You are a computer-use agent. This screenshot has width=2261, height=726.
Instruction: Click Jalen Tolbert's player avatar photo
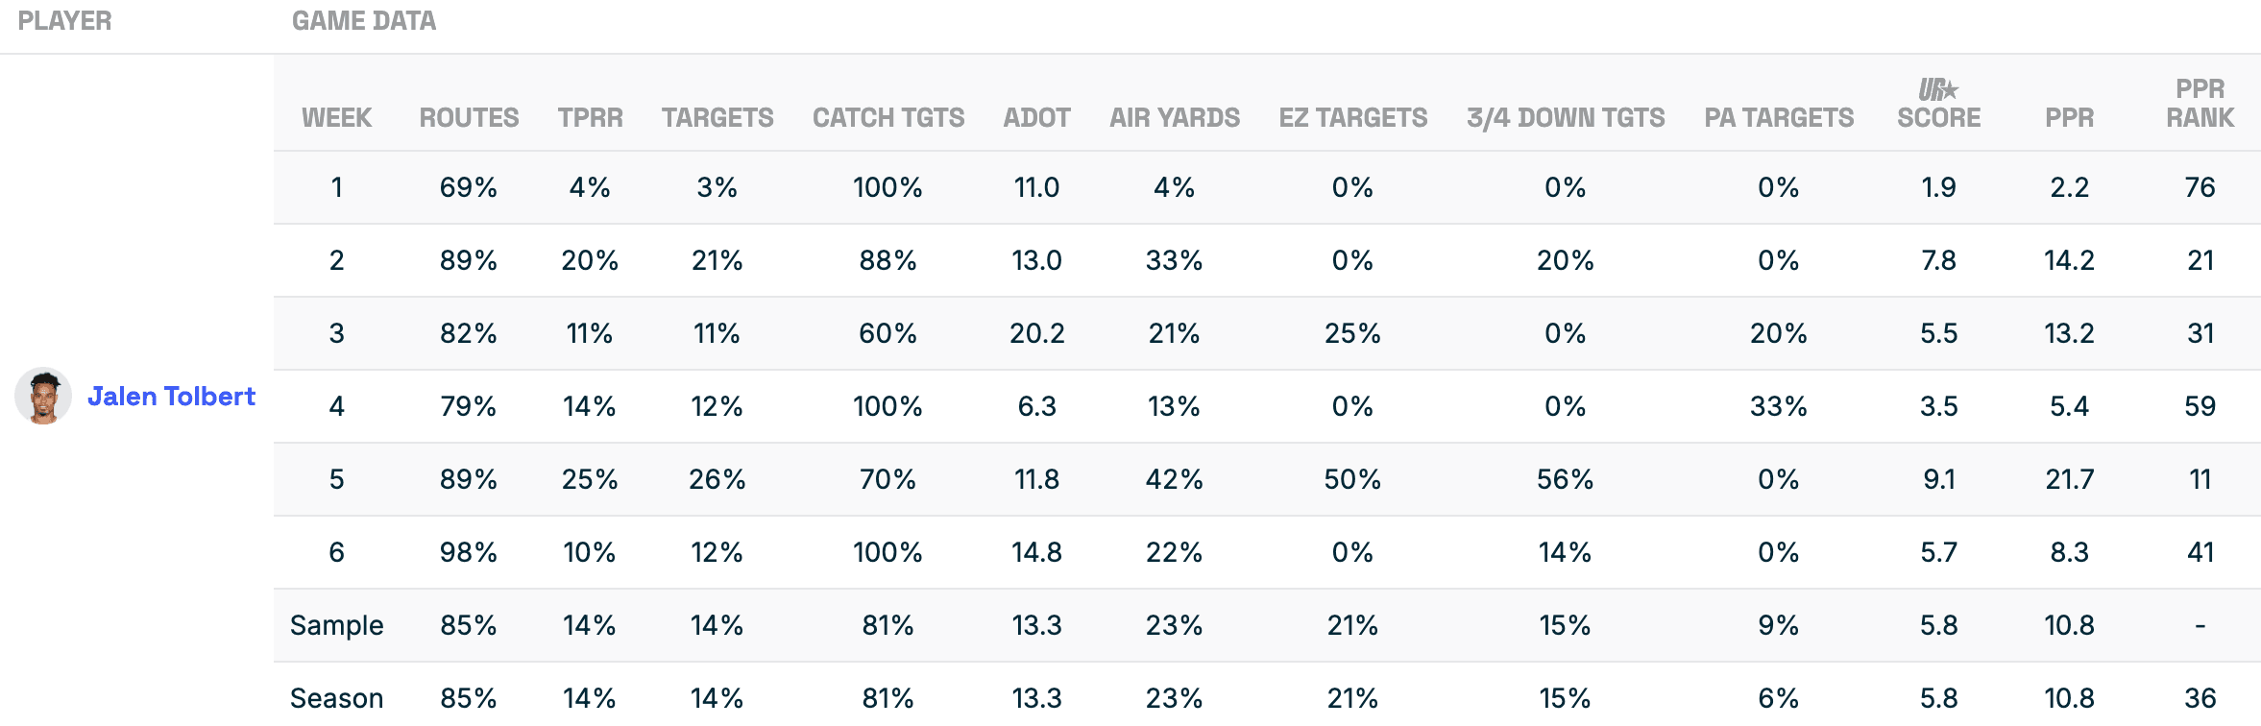coord(43,396)
